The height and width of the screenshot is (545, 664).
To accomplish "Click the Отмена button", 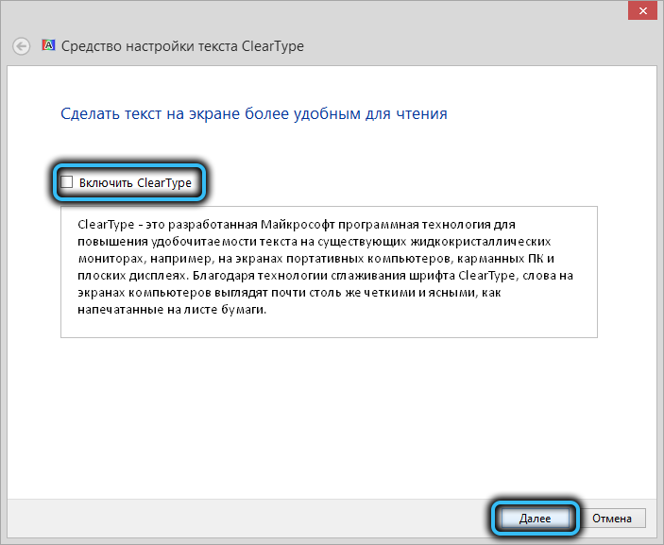I will (611, 519).
